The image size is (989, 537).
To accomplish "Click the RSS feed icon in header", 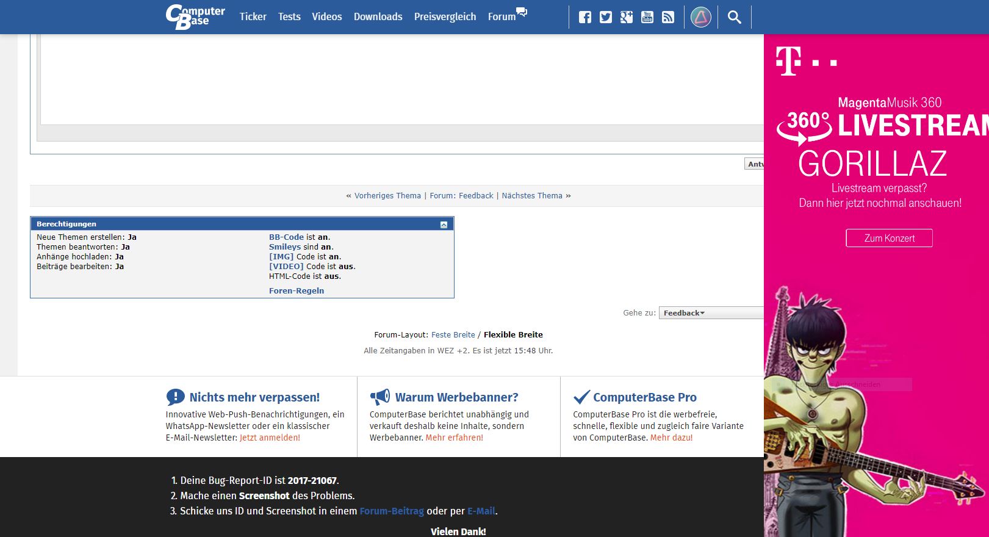I will point(668,17).
